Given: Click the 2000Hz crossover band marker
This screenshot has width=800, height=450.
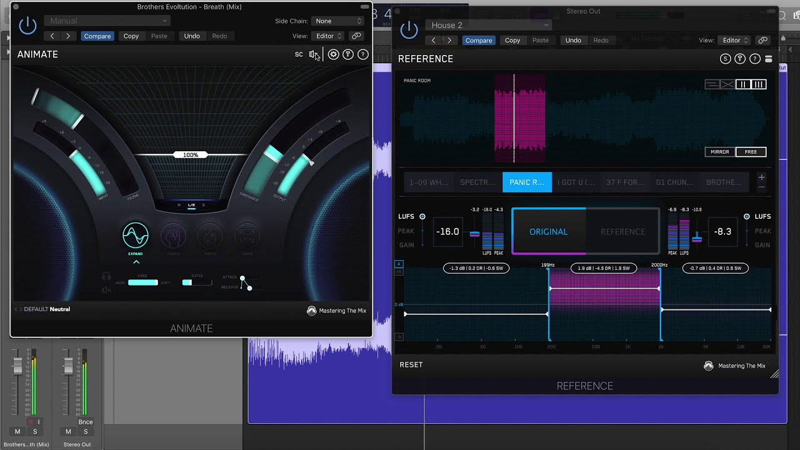Looking at the screenshot, I should point(659,266).
